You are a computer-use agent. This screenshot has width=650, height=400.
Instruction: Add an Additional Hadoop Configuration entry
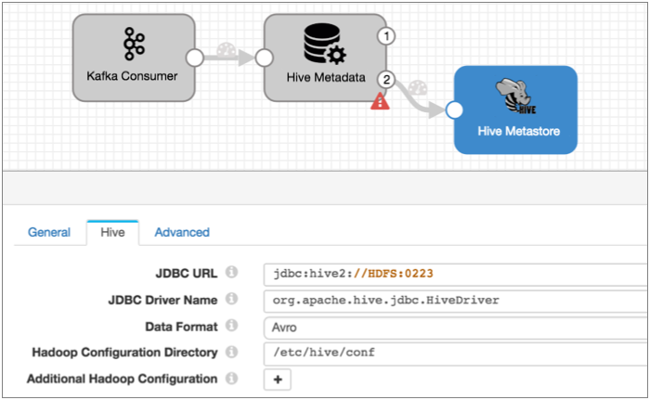point(278,379)
